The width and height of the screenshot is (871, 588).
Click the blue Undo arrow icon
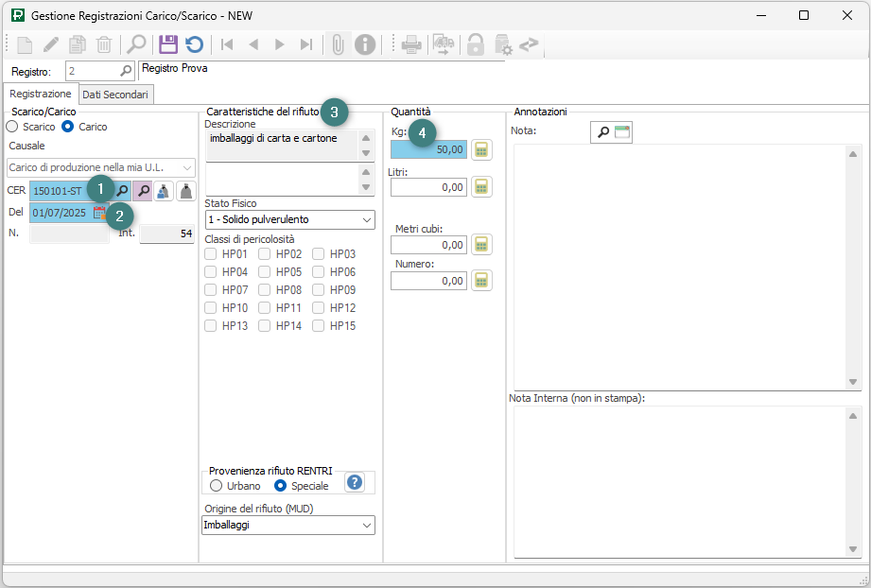194,44
